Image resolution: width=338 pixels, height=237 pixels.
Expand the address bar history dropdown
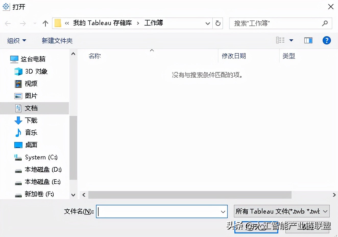click(x=208, y=23)
